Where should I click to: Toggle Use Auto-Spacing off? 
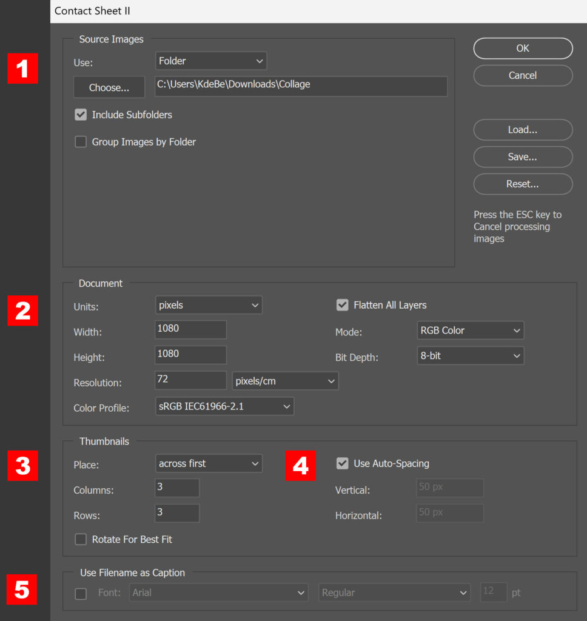(343, 463)
